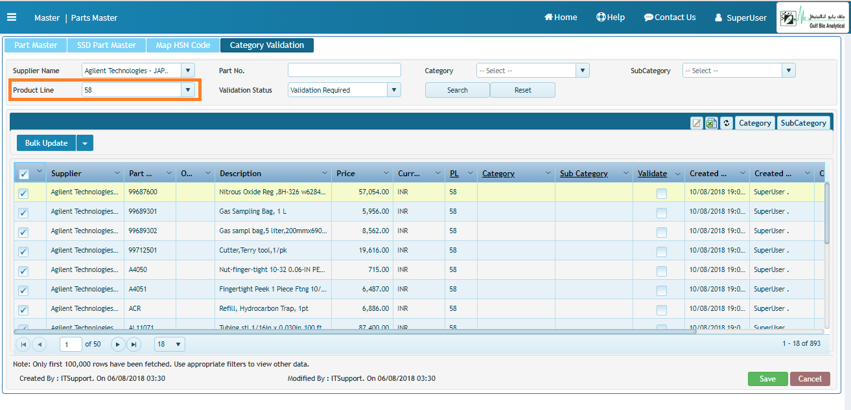The image size is (851, 410).
Task: Export grid using the Excel icon
Action: 712,123
